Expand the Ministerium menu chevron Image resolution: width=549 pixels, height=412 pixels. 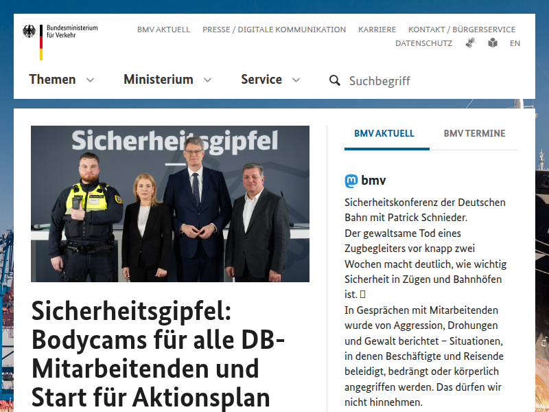(207, 80)
